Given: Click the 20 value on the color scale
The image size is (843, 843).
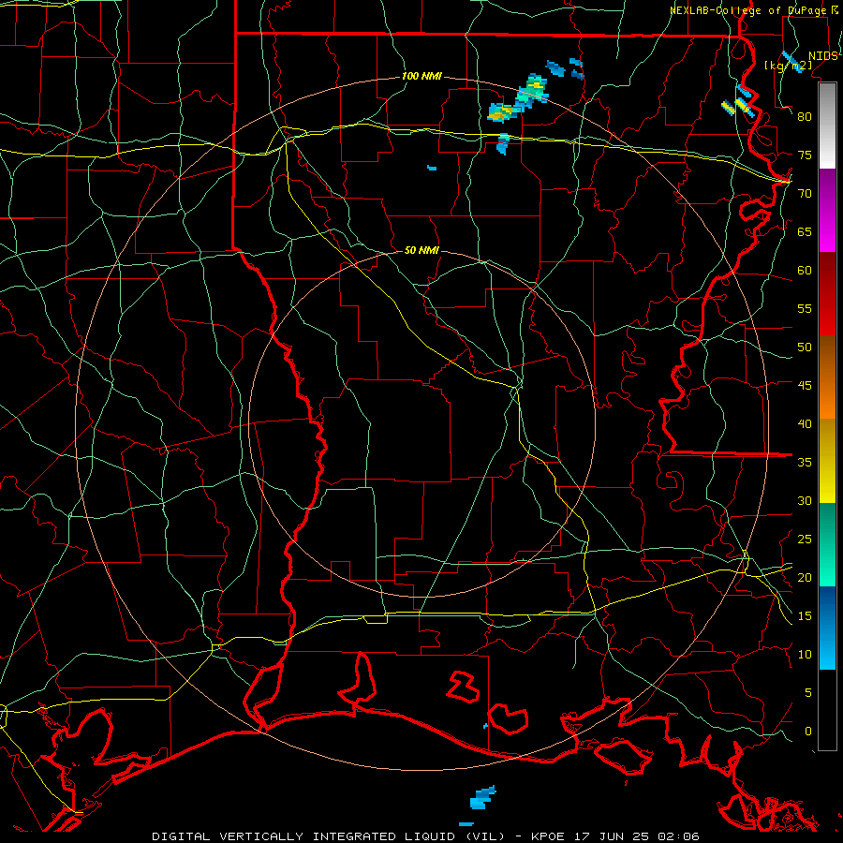Looking at the screenshot, I should pos(805,577).
